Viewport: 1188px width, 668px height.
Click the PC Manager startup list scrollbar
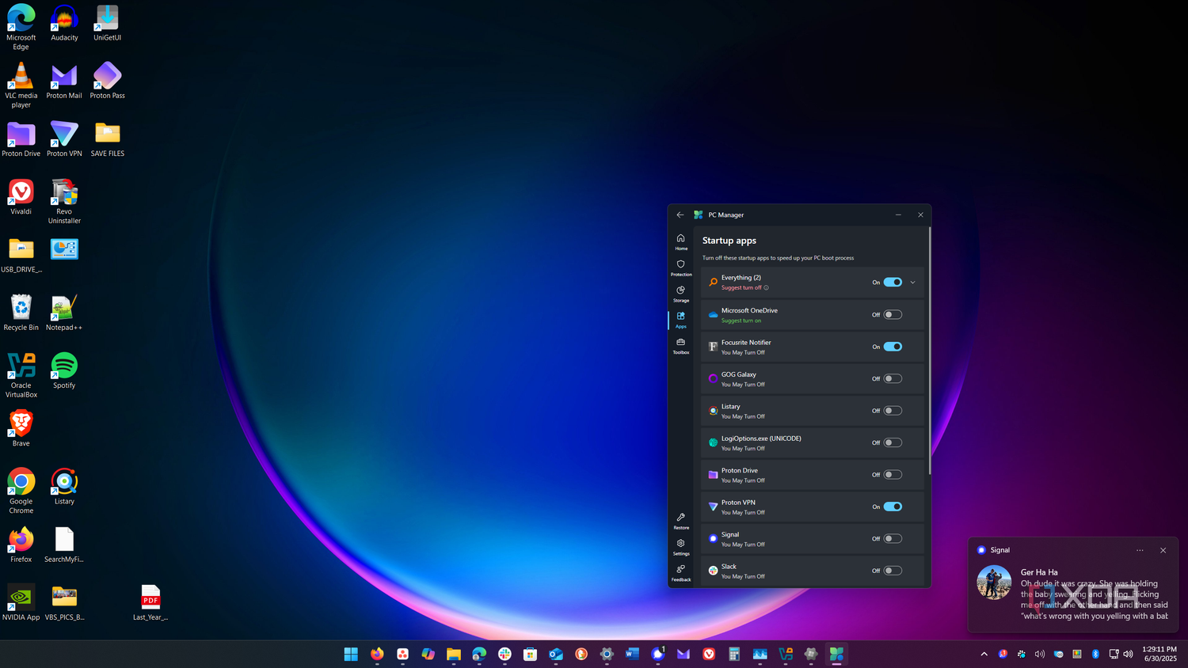929,351
